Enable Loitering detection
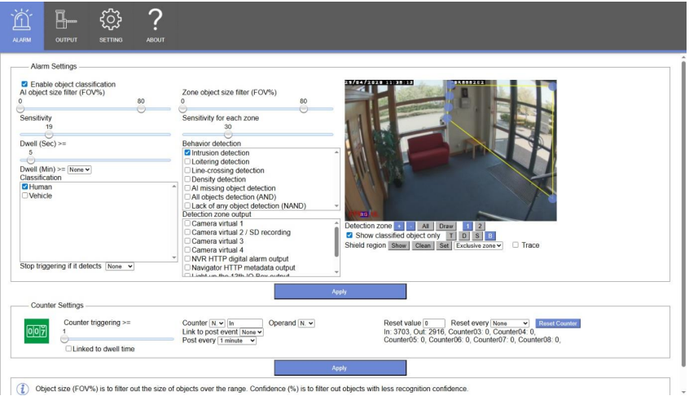Image resolution: width=689 pixels, height=396 pixels. pyautogui.click(x=187, y=161)
